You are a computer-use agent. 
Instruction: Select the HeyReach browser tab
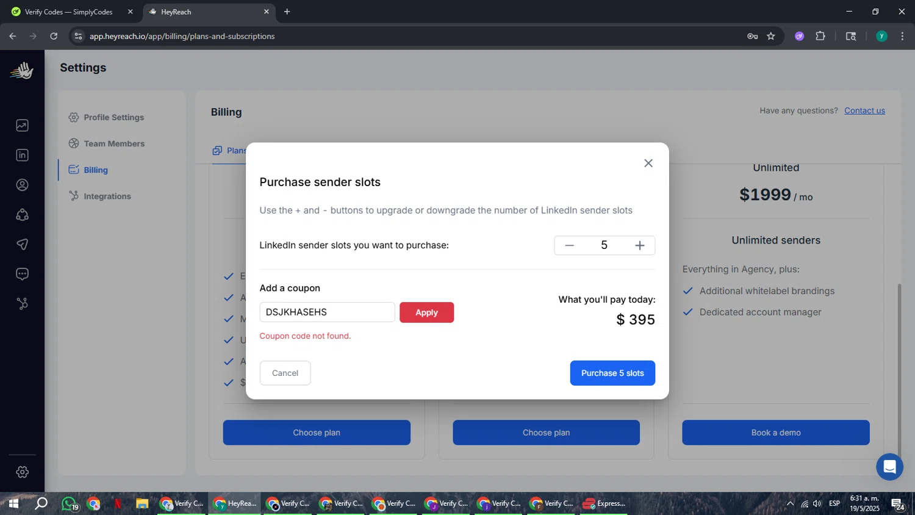(x=209, y=12)
